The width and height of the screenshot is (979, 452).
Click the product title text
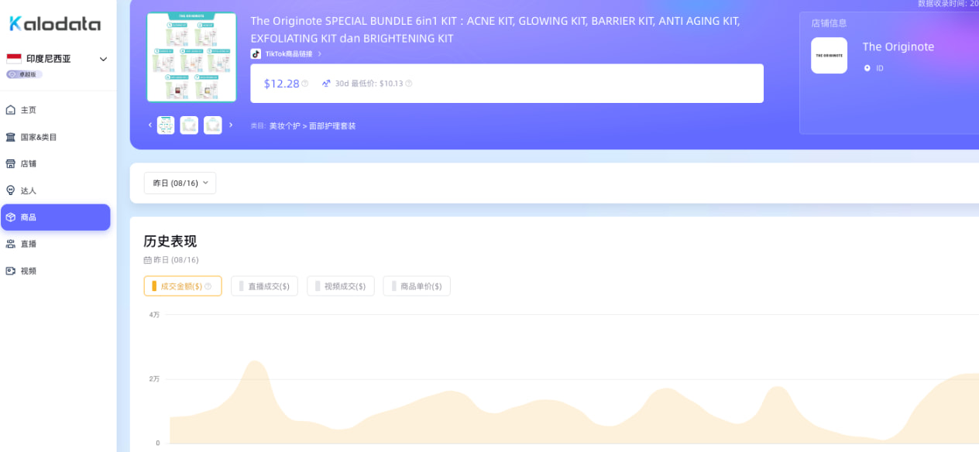tap(495, 29)
